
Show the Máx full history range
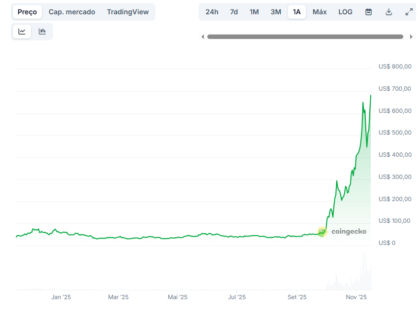pyautogui.click(x=320, y=12)
